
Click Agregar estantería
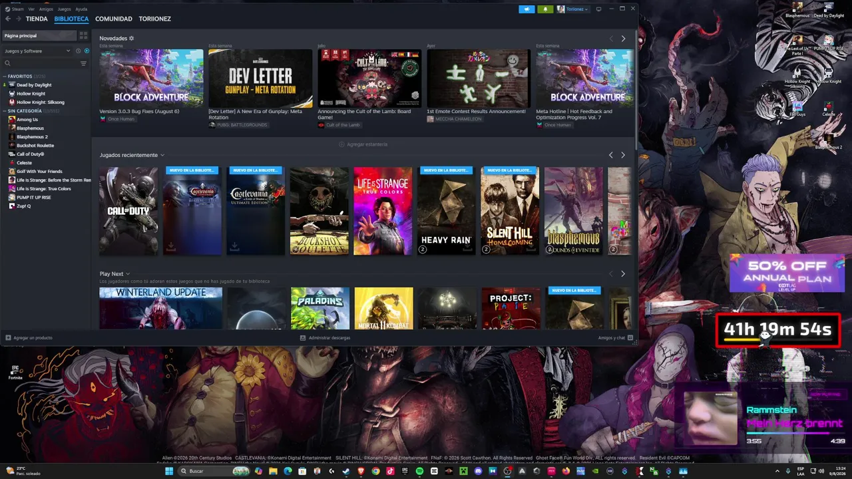pyautogui.click(x=363, y=144)
